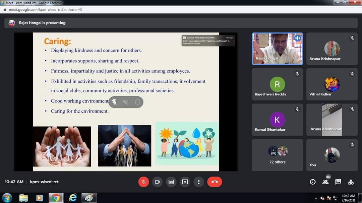Click the present now button

(x=185, y=182)
